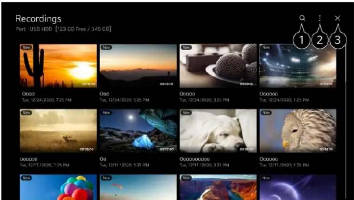Screen dimensions: 354x200
Task: Click the USB HDD storage info text
Action: [x=64, y=29]
